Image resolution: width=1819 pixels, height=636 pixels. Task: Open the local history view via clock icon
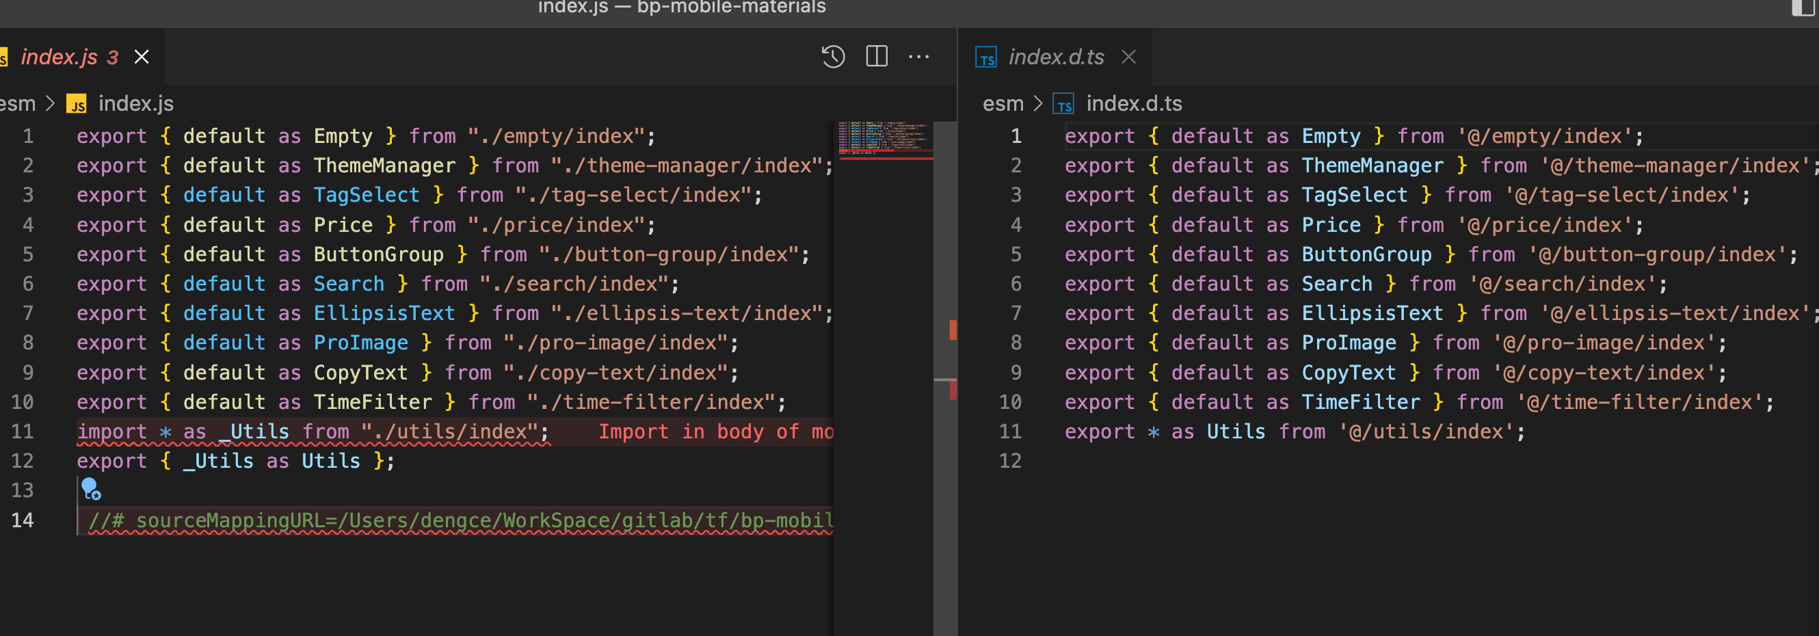[832, 57]
